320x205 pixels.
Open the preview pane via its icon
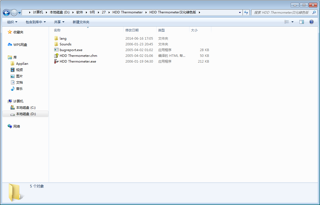pos(301,22)
